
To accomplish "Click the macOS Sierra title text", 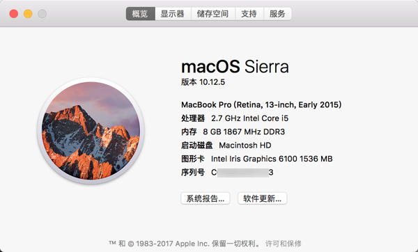I will tap(235, 67).
